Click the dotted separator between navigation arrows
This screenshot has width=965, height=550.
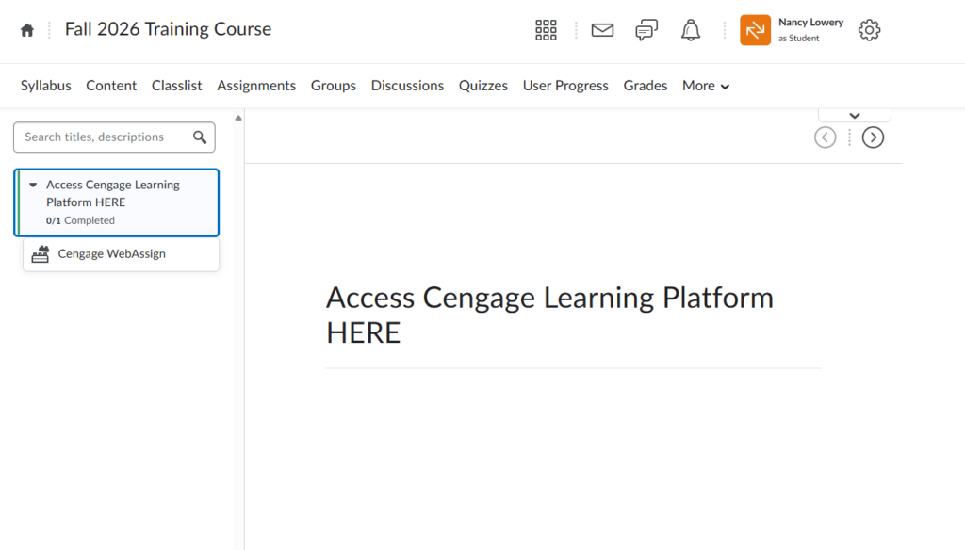point(849,137)
